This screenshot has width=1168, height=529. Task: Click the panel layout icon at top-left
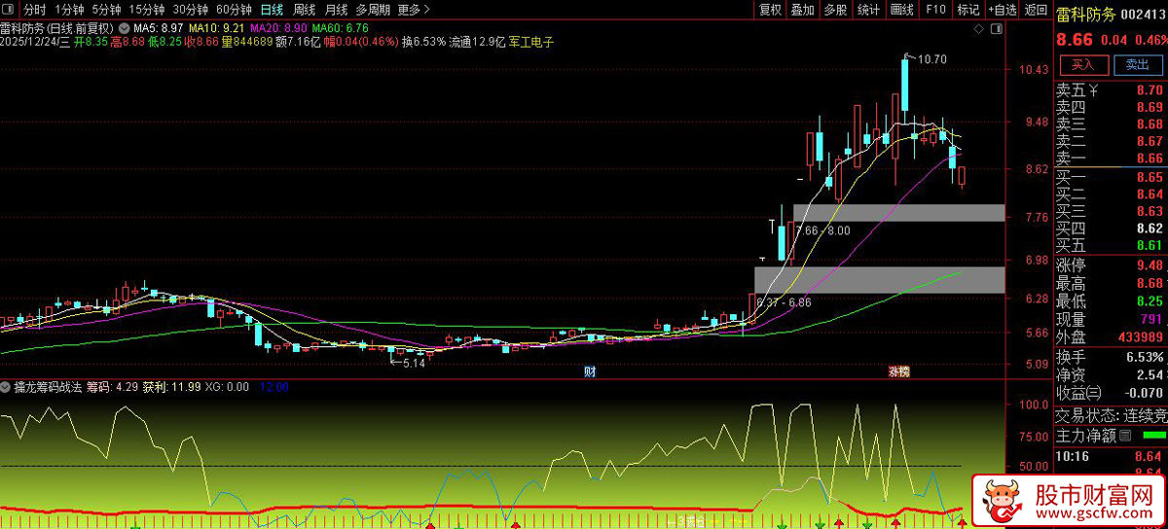(x=10, y=10)
